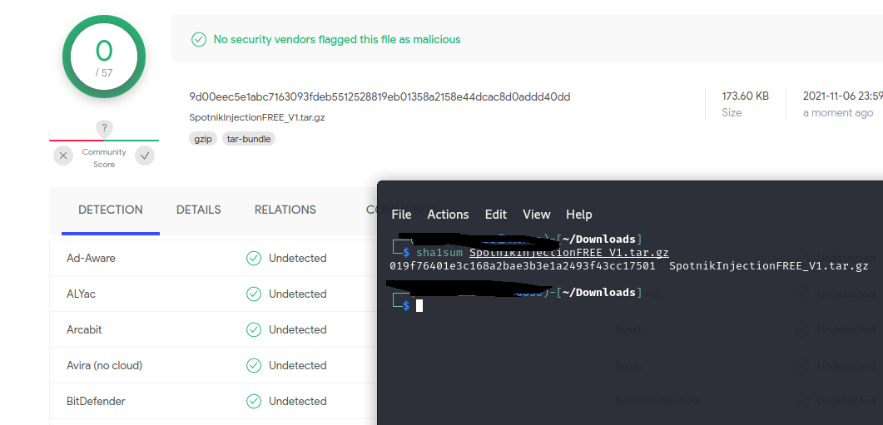The width and height of the screenshot is (883, 425).
Task: Click the green check icon beside no-vendors message
Action: tap(199, 39)
